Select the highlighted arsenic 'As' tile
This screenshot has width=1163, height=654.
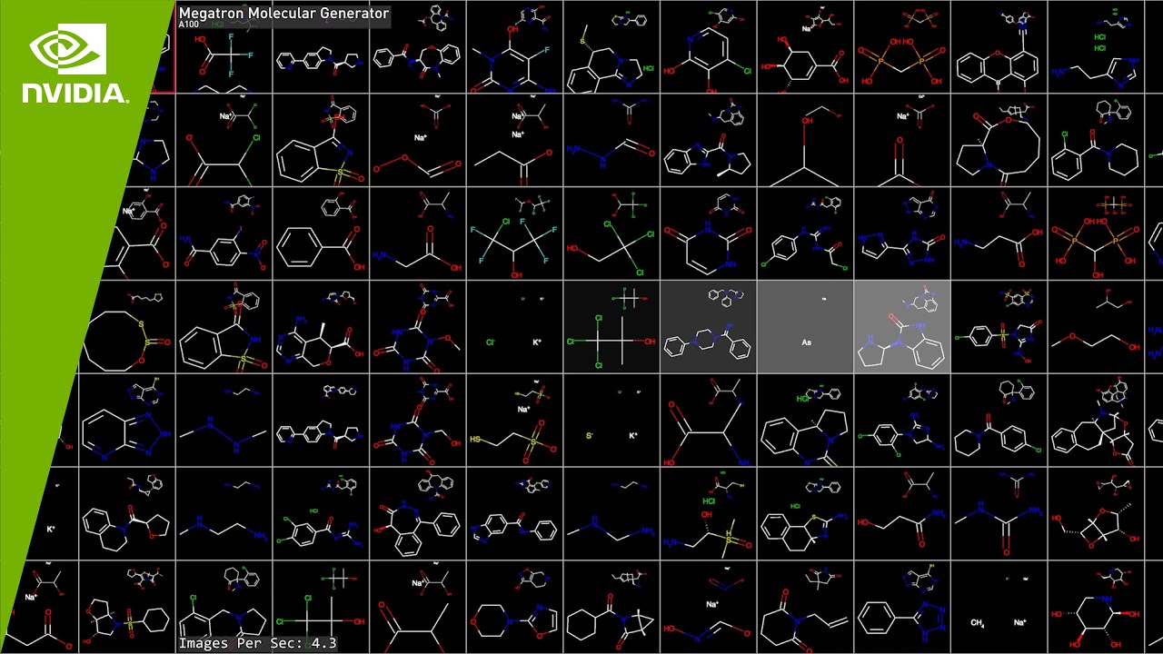coord(805,327)
